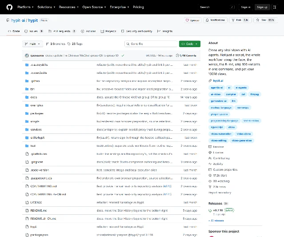Open the hypit-ai owner link
Viewport: 284px width, 237px height.
(18, 20)
